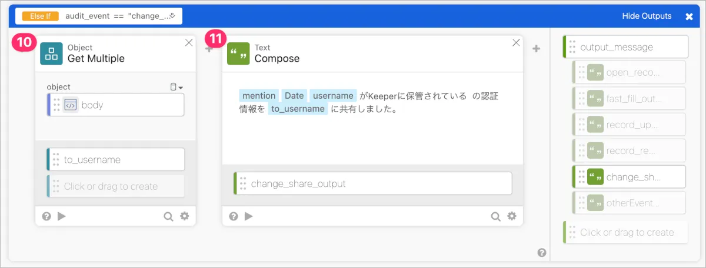The height and width of the screenshot is (268, 706).
Task: Open settings gear on Get Multiple card
Action: click(185, 216)
